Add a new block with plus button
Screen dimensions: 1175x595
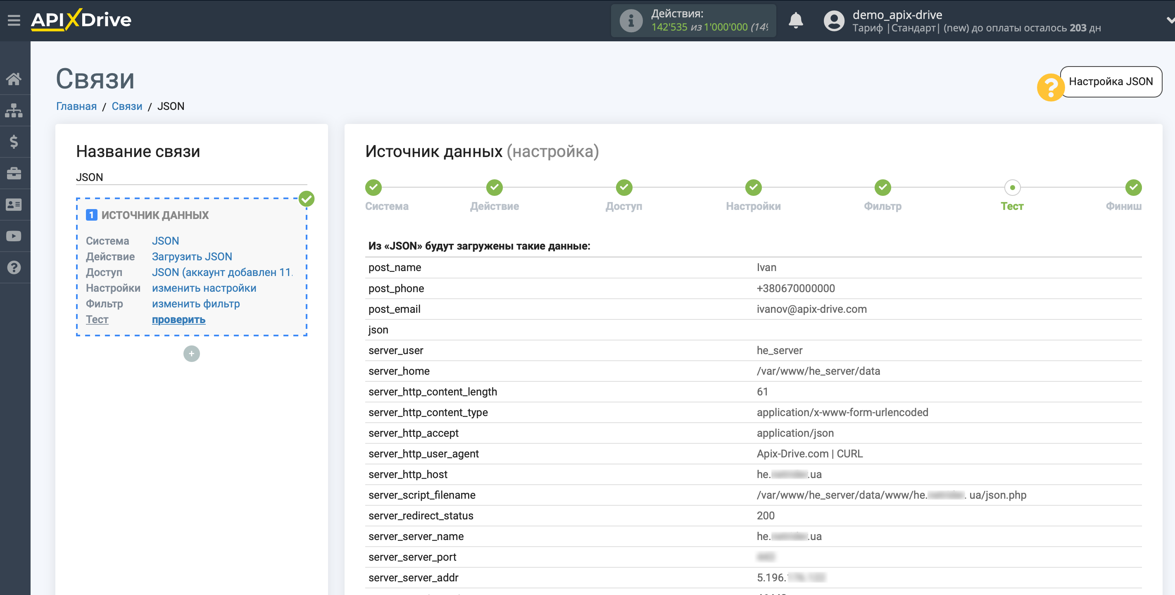192,354
